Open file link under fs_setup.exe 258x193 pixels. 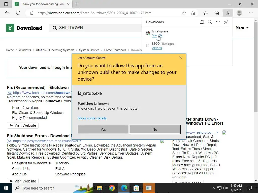(157, 35)
